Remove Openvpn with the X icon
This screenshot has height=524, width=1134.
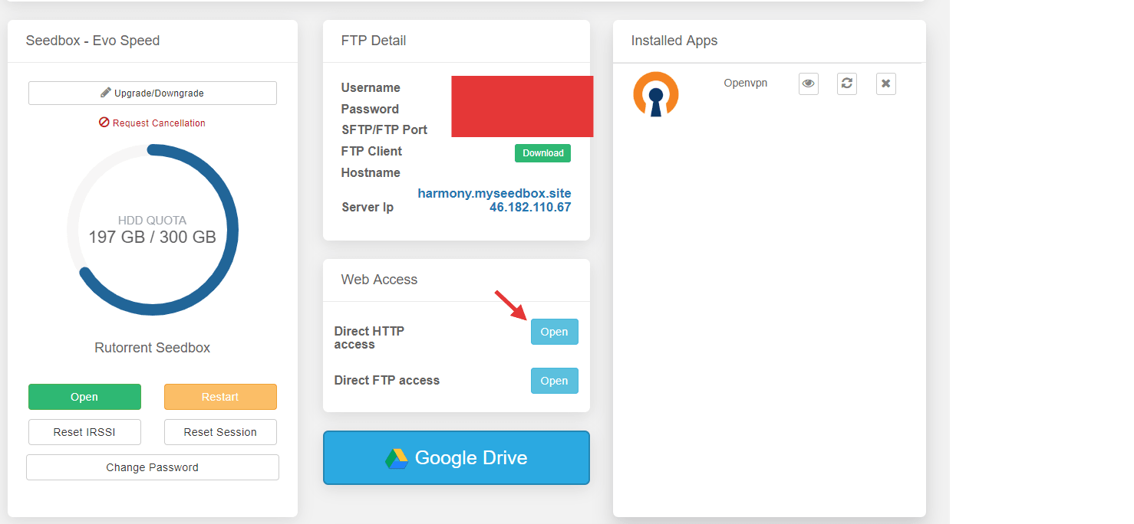coord(885,84)
